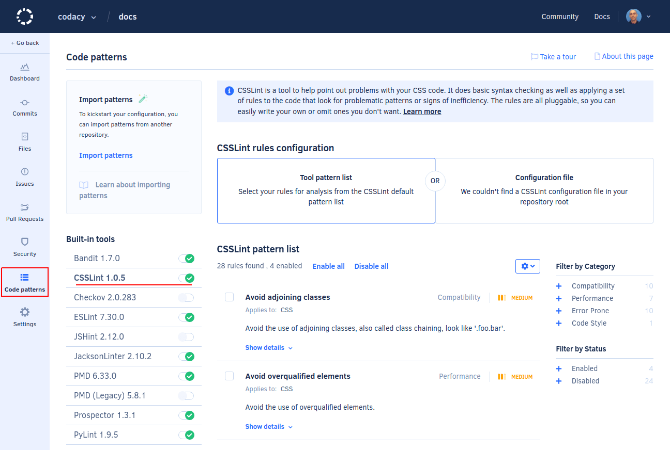
Task: Click the book icon by Learn about importing
Action: (84, 185)
